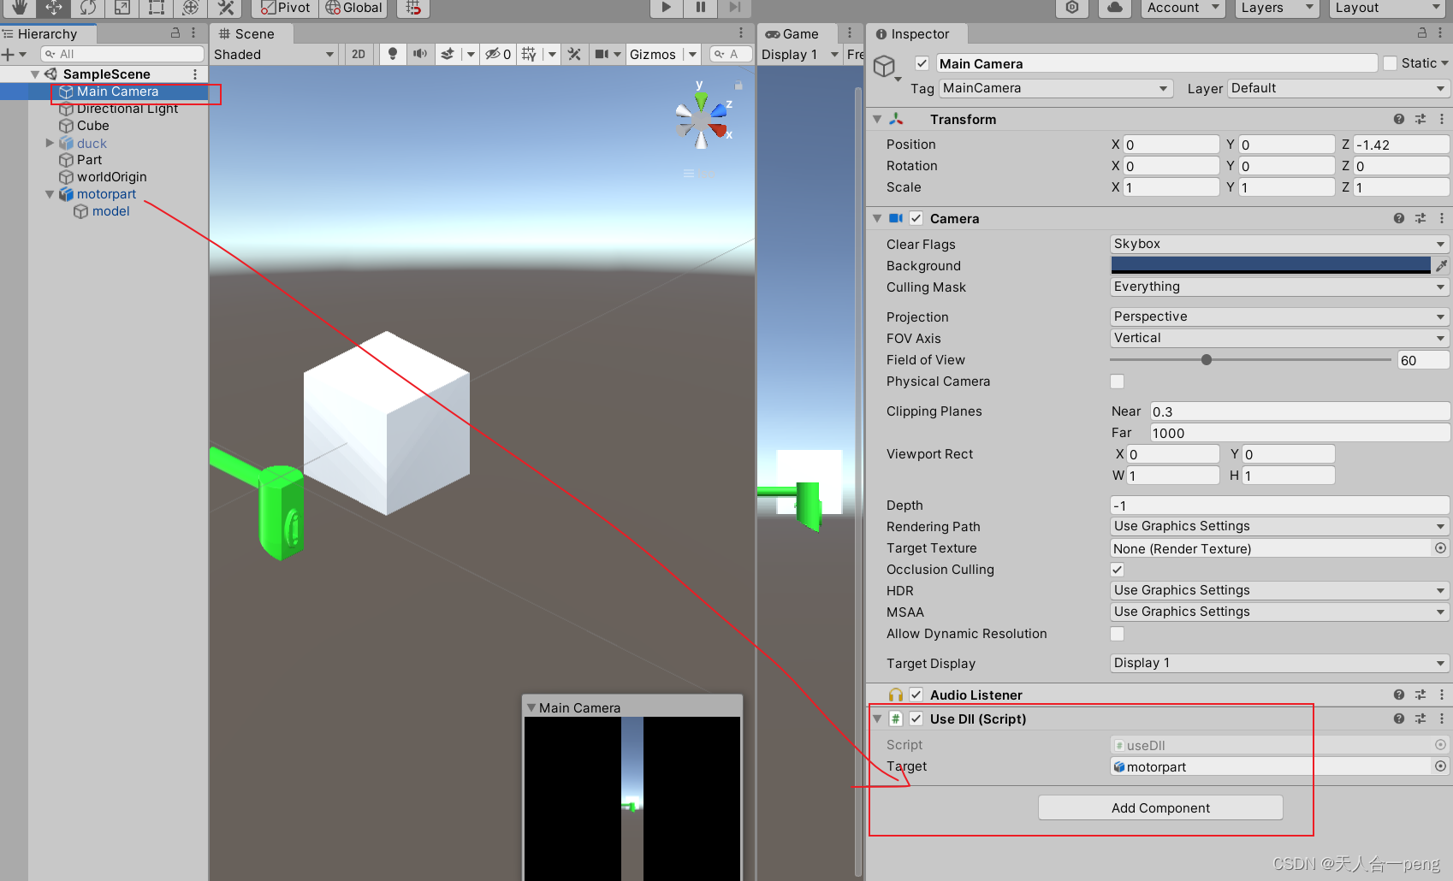Enter Play mode
Image resolution: width=1453 pixels, height=881 pixels.
click(666, 8)
